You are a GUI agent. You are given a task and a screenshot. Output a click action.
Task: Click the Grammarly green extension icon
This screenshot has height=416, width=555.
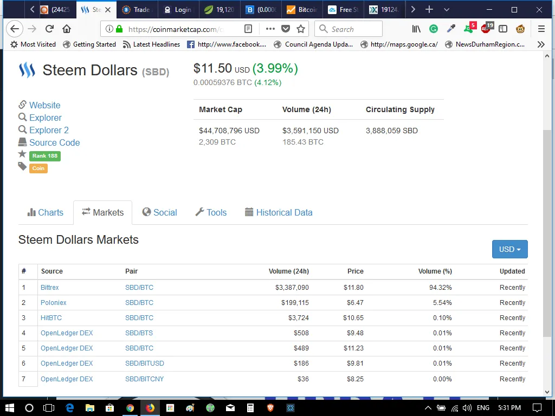433,29
